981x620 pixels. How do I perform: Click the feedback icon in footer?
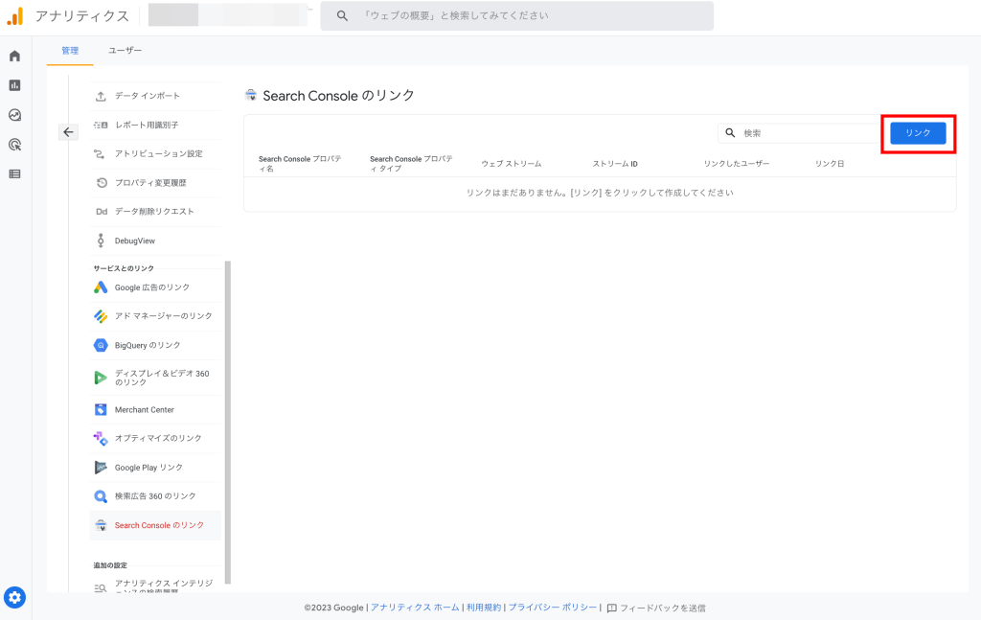(612, 609)
